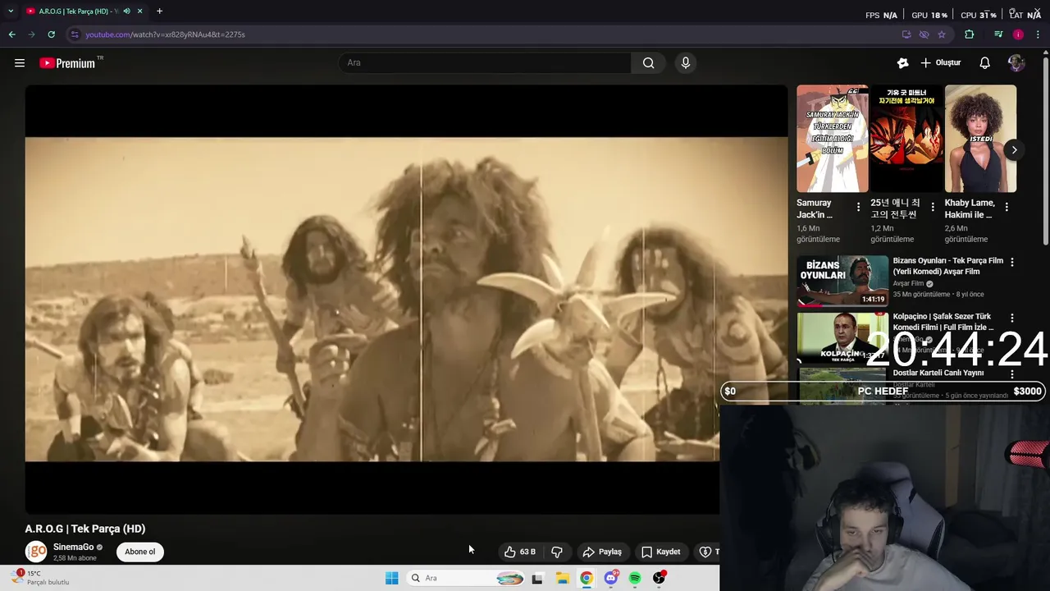Image resolution: width=1050 pixels, height=591 pixels.
Task: Open the browser media control icon
Action: [998, 34]
